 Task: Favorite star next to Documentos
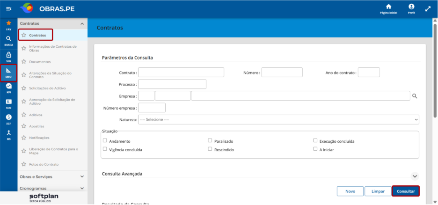24,61
